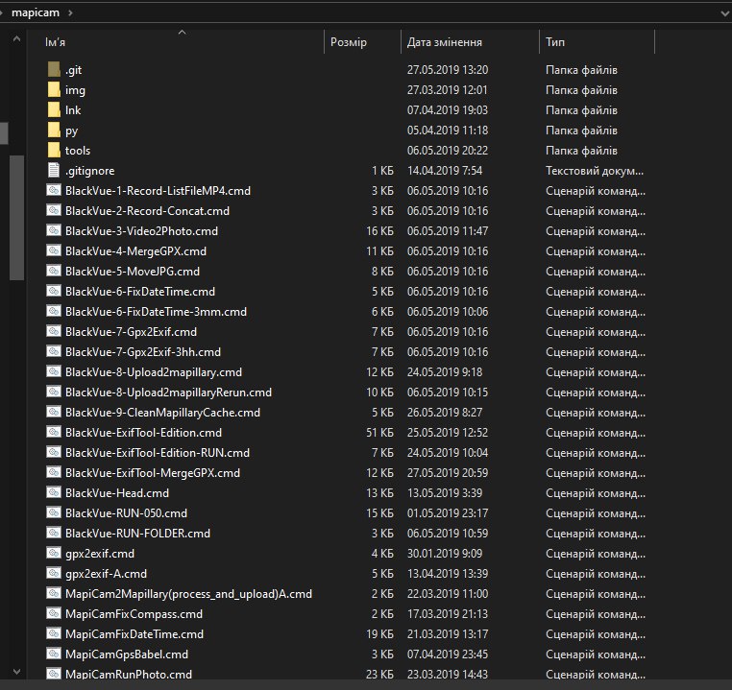732x690 pixels.
Task: Click the Текстовий докум... type of .gitignore
Action: (x=595, y=171)
